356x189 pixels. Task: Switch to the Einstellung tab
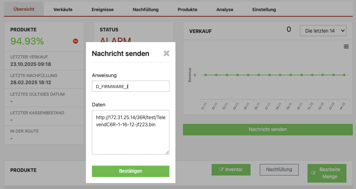pos(264,10)
